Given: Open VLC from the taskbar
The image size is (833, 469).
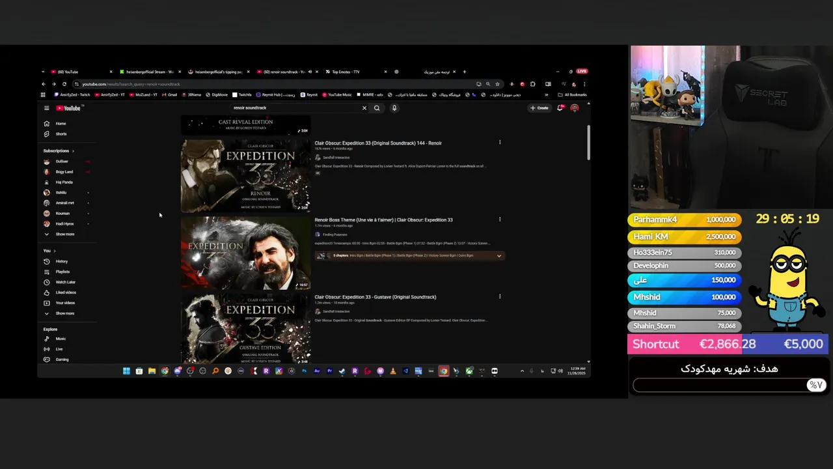Looking at the screenshot, I should 392,371.
